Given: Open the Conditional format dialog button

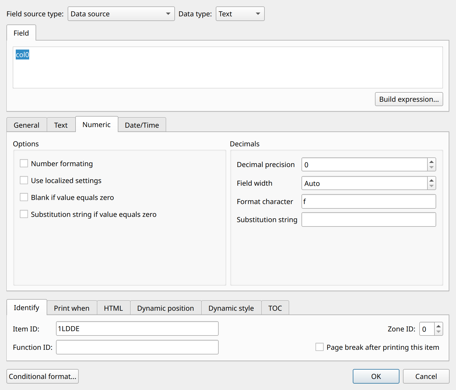Looking at the screenshot, I should click(43, 376).
